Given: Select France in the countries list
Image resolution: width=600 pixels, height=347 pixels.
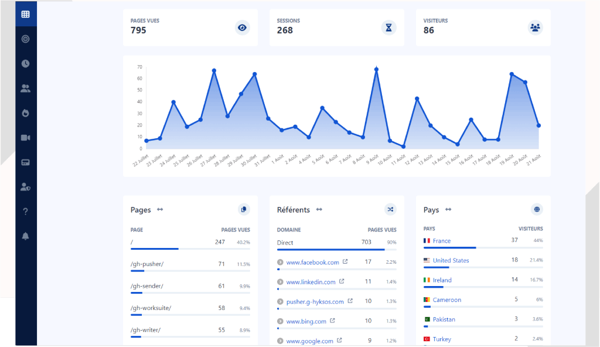Looking at the screenshot, I should (442, 241).
